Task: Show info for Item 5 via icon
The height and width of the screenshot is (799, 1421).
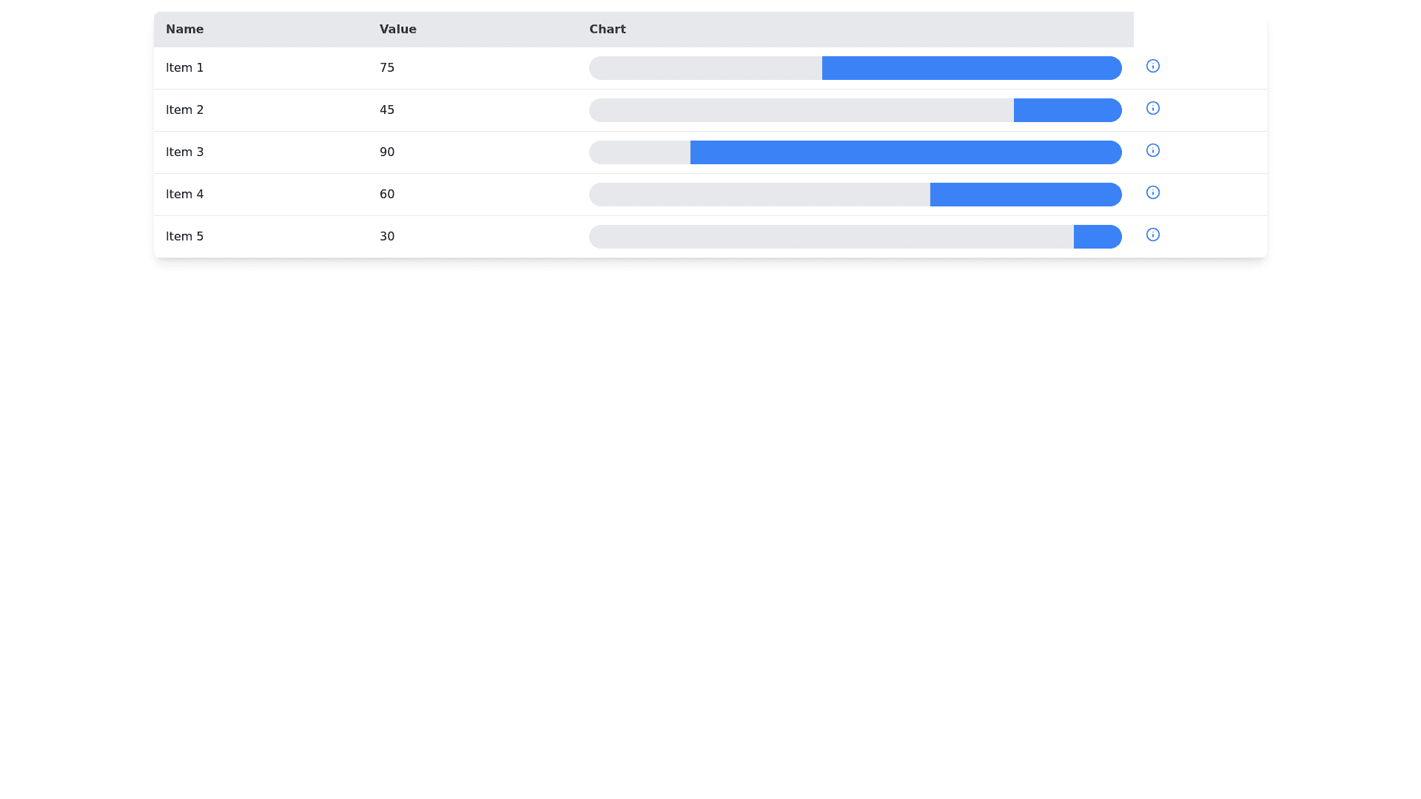Action: point(1152,235)
